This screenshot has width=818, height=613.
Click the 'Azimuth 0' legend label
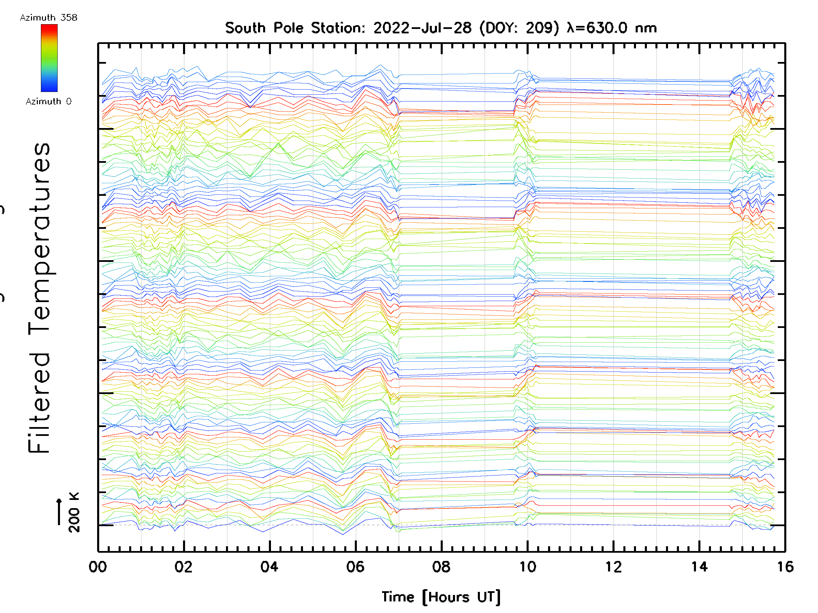tap(48, 101)
